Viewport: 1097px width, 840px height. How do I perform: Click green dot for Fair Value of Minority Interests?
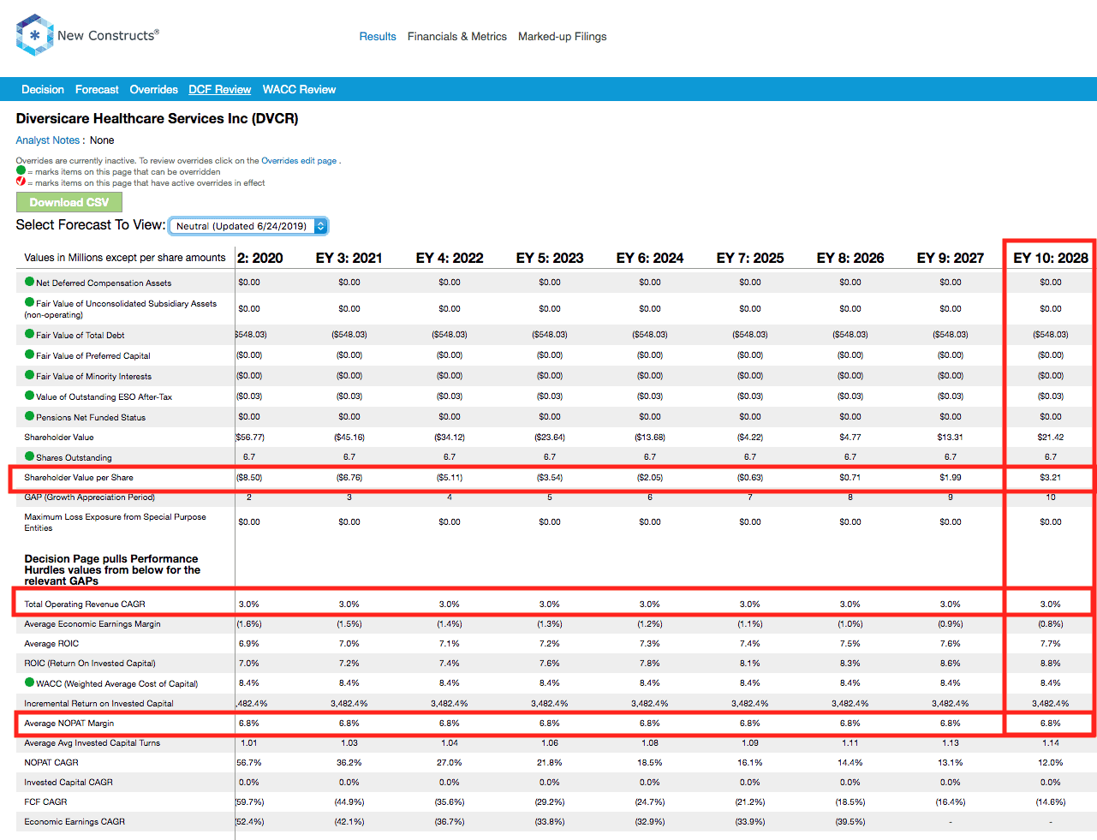(x=29, y=375)
